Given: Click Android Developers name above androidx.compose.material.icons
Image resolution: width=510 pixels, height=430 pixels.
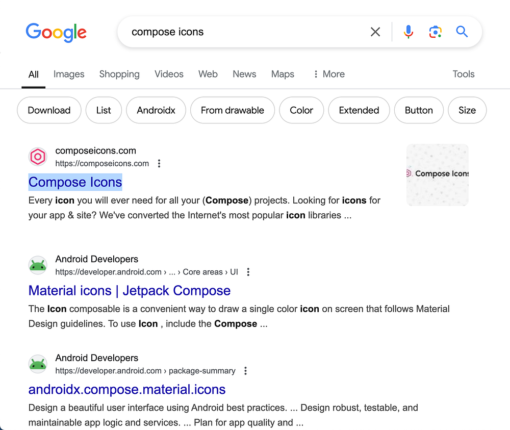Looking at the screenshot, I should tap(96, 358).
